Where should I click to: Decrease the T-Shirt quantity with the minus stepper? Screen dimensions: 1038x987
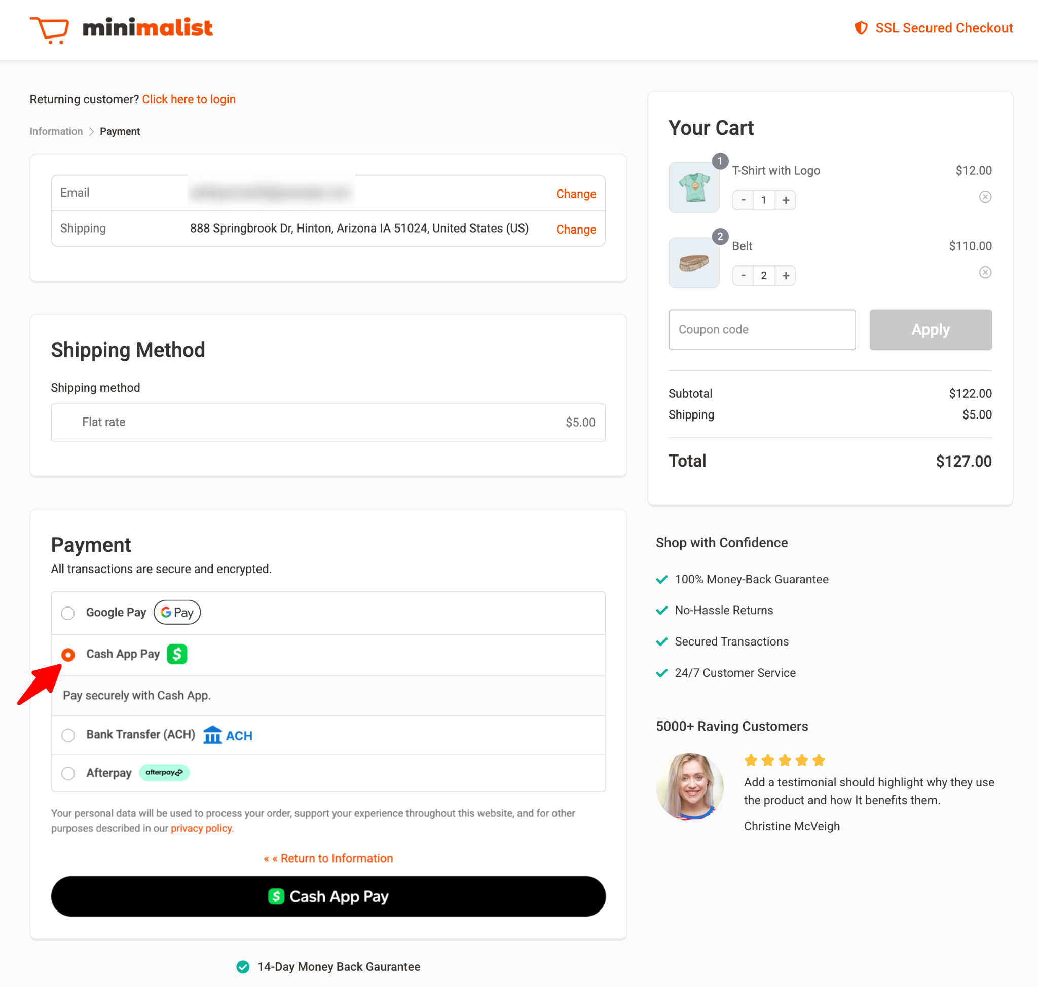click(x=743, y=200)
